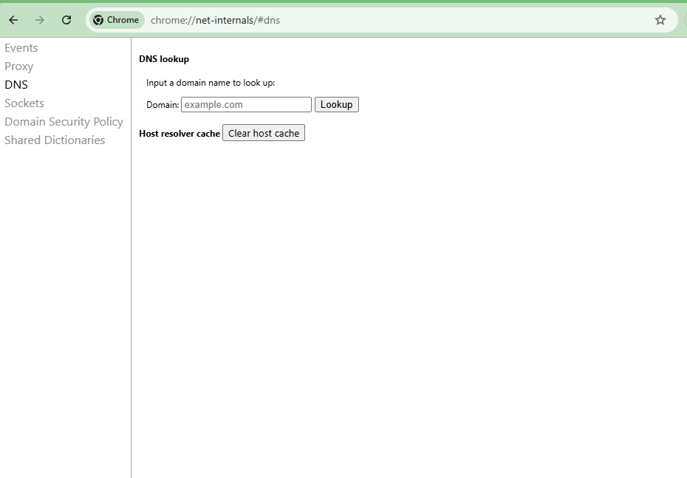Click the forward navigation arrow
687x478 pixels.
click(40, 20)
